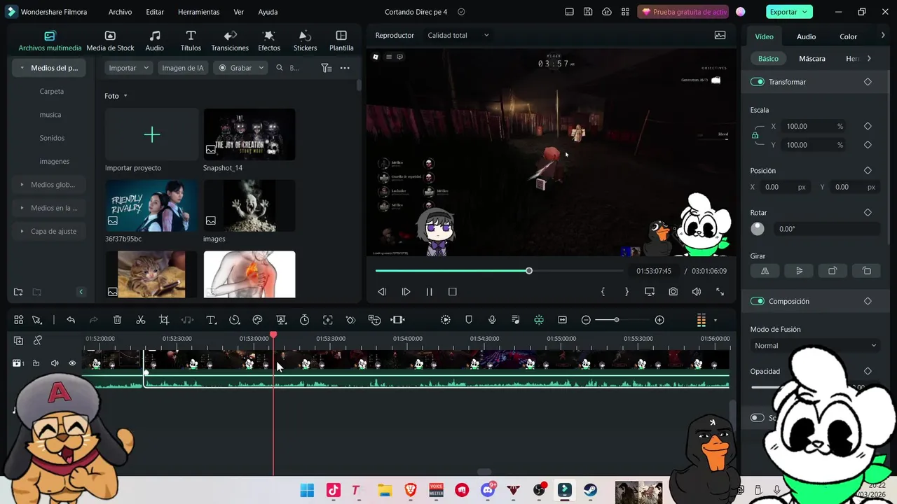Click the player progress bar
Viewport: 897px width, 504px height.
coord(499,271)
